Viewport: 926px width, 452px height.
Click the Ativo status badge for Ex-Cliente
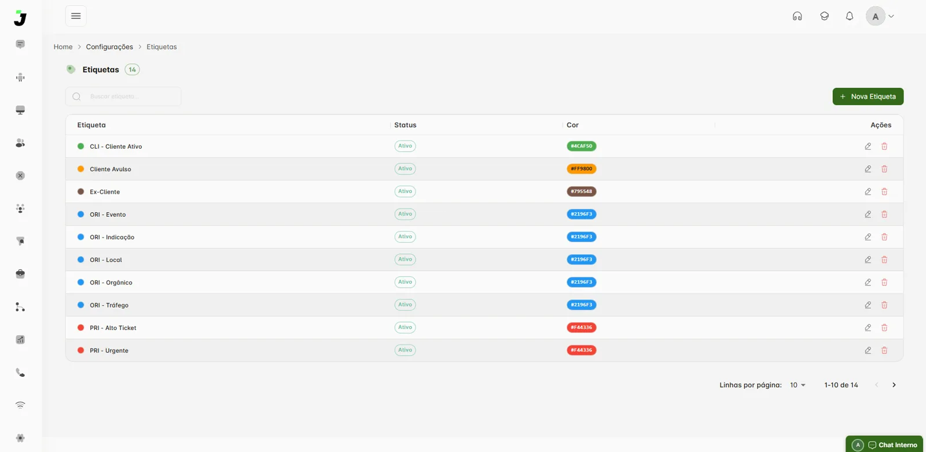[405, 191]
